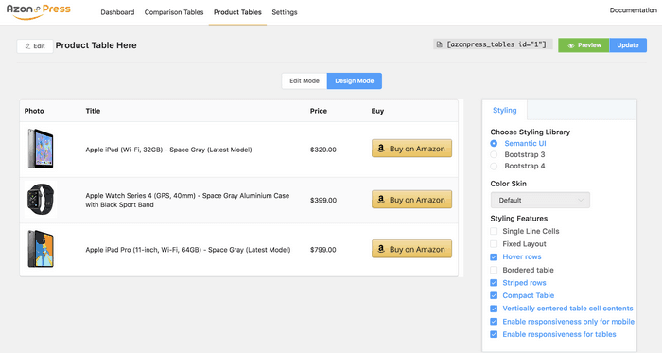This screenshot has width=662, height=353.
Task: Enable Single Line Cells checkbox
Action: click(494, 231)
